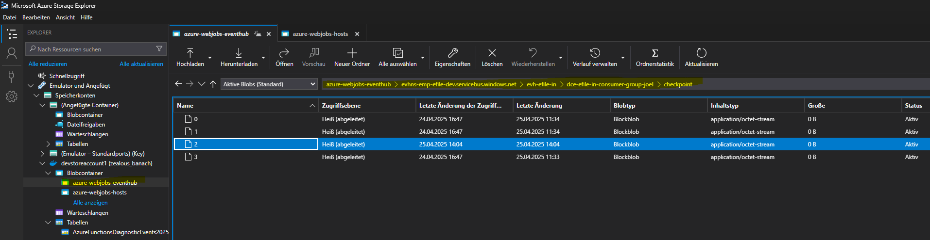Click the servicebus.windows.net breadcrumb segment
This screenshot has height=240, width=930.
click(459, 84)
